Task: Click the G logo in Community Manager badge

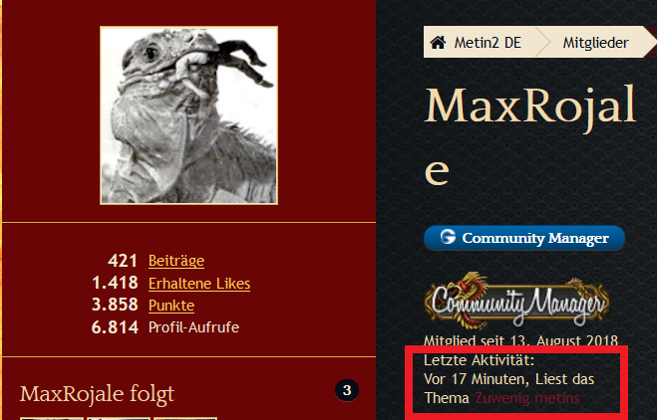Action: click(x=448, y=237)
